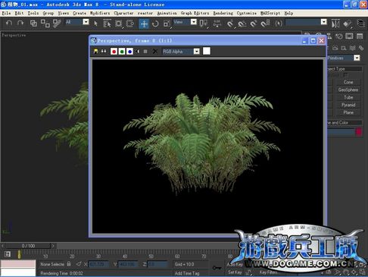
Task: Toggle the alpha channel display button
Action: click(138, 52)
